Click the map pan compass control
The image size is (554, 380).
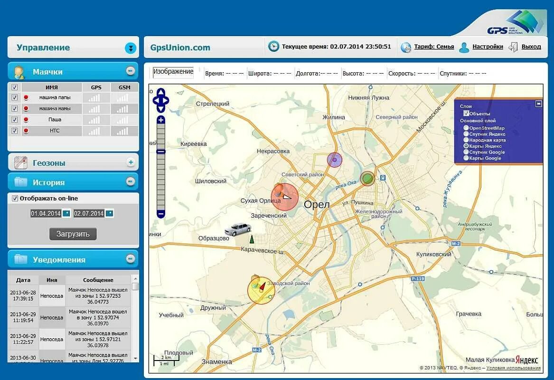click(x=161, y=102)
